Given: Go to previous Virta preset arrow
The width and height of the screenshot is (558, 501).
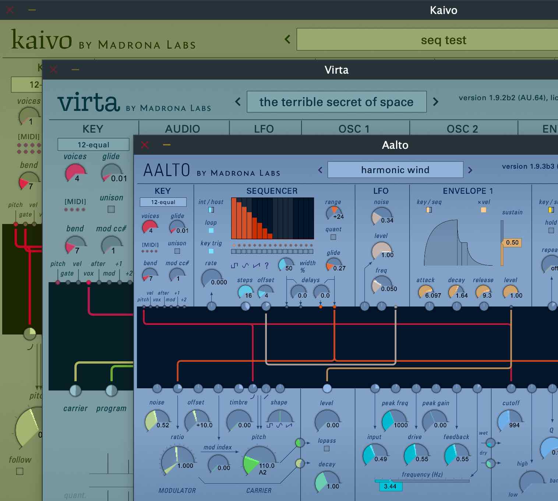Looking at the screenshot, I should 238,102.
